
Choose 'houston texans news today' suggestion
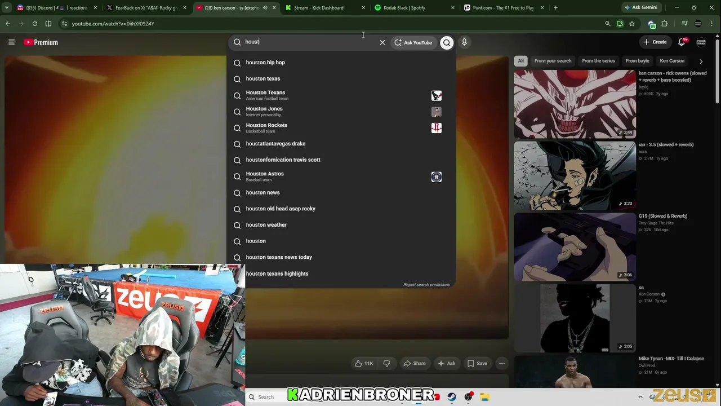click(342, 258)
